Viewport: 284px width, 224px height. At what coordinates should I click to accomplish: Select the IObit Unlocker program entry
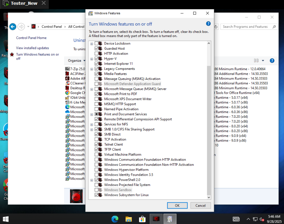pos(75,97)
